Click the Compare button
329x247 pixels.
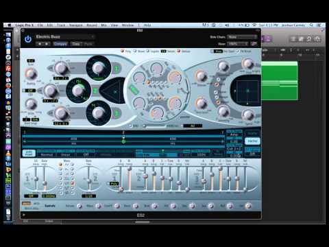pyautogui.click(x=60, y=44)
